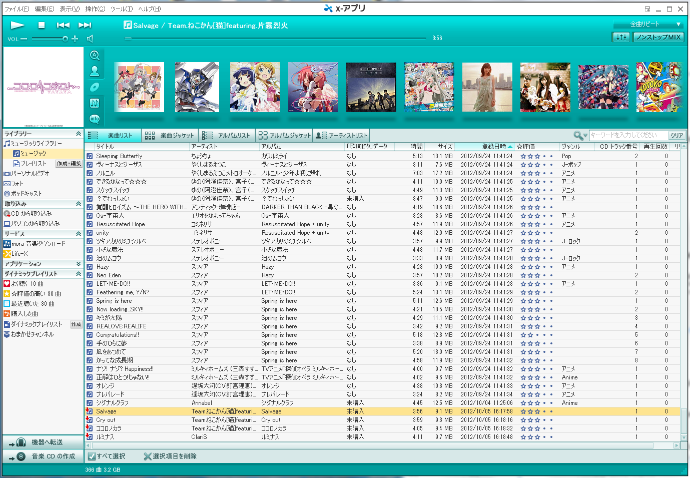The height and width of the screenshot is (478, 690).
Task: Open the 表示(V) menu
Action: pos(70,9)
